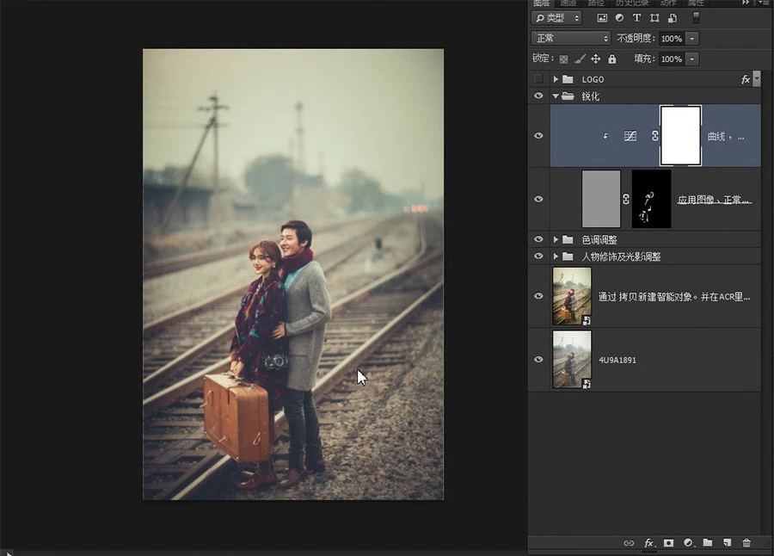This screenshot has height=556, width=774.
Task: Filter layers by shape layers icon
Action: tap(654, 18)
